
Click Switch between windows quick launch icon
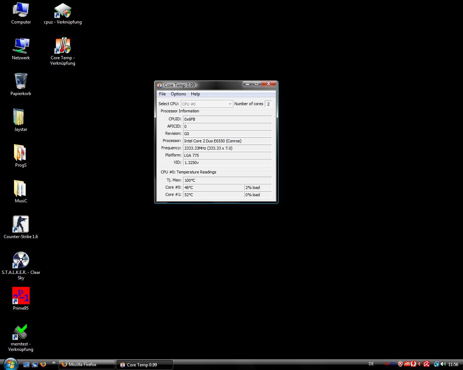click(x=35, y=365)
